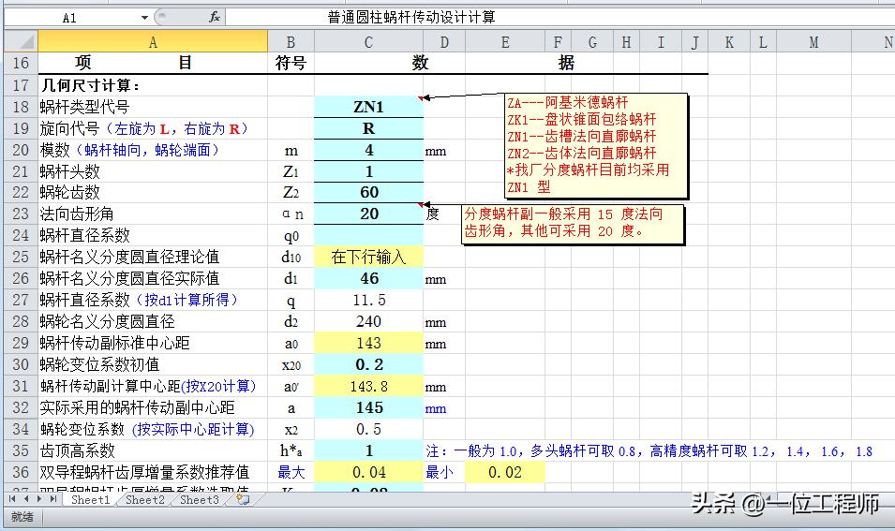Click the header cell 符号

(x=291, y=63)
